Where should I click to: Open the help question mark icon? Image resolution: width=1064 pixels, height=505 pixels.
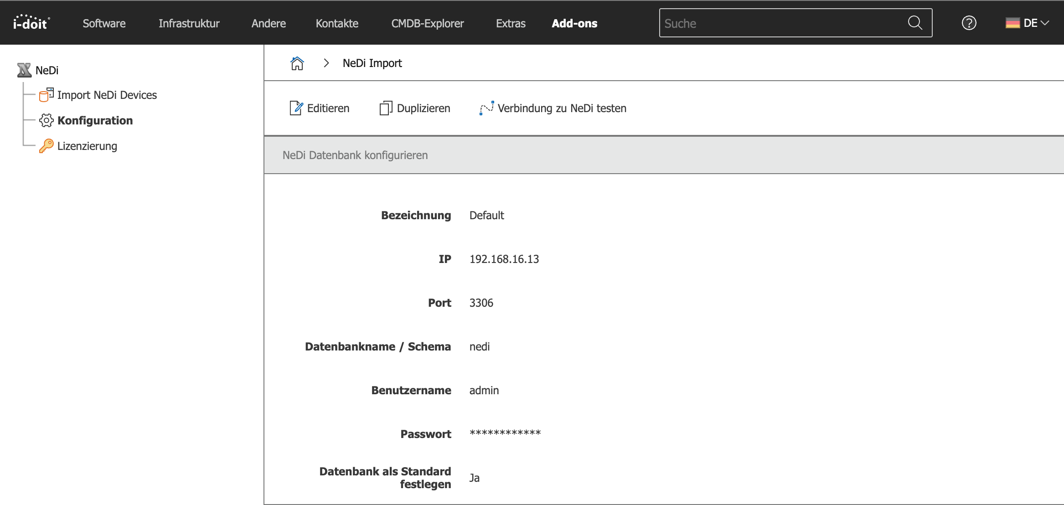pos(969,23)
